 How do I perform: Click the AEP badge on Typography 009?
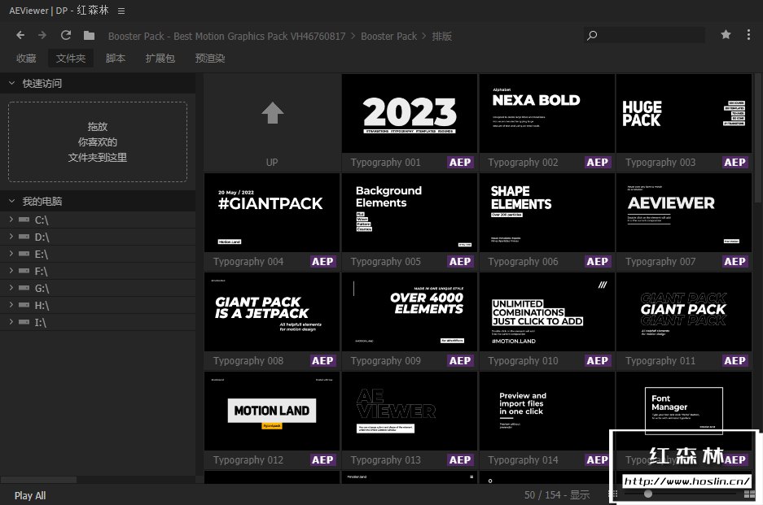tap(460, 360)
